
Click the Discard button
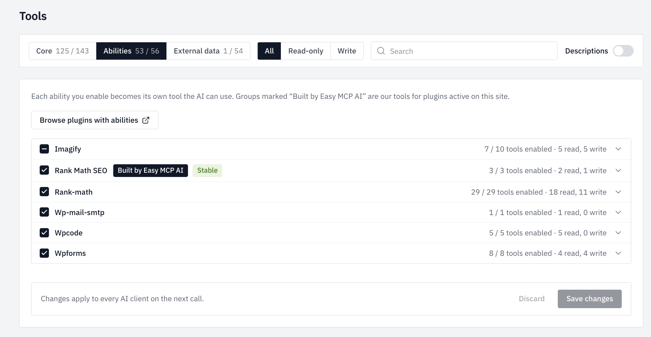coord(532,299)
